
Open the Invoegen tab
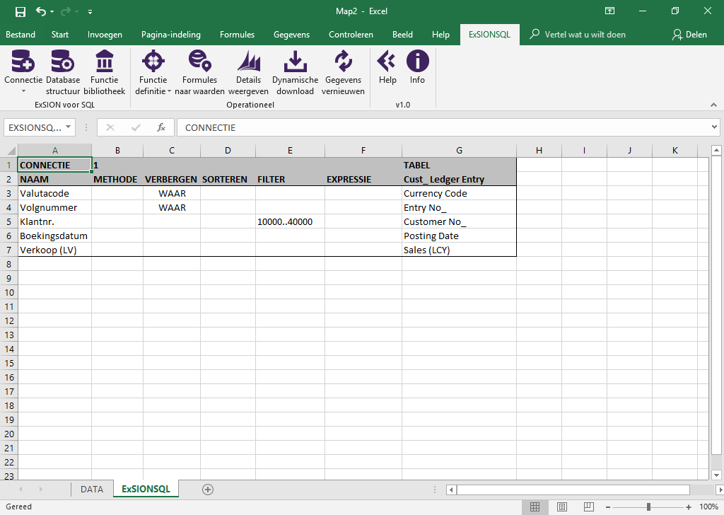coord(105,35)
